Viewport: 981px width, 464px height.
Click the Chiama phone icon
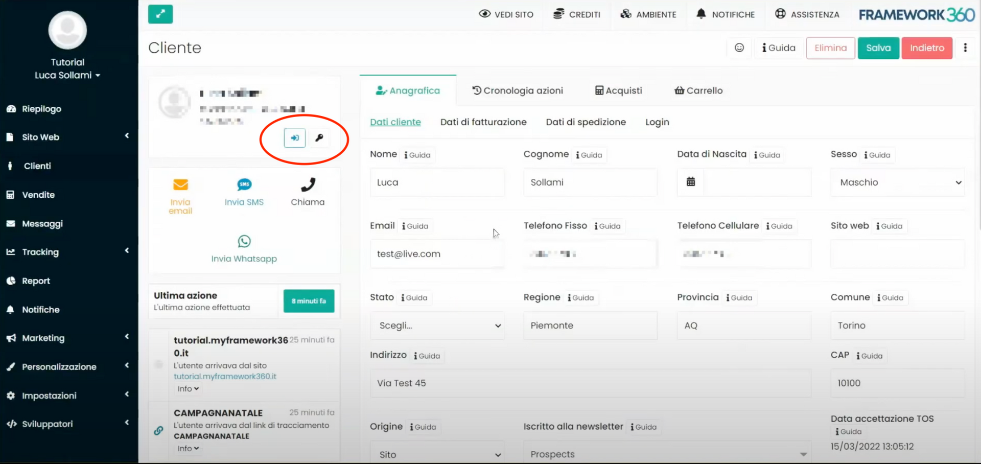[x=308, y=184]
